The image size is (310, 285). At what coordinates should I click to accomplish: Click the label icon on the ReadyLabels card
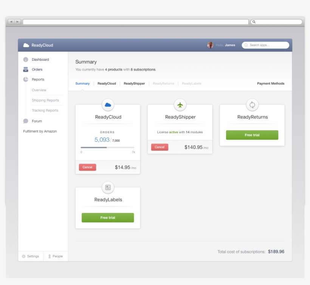point(107,187)
